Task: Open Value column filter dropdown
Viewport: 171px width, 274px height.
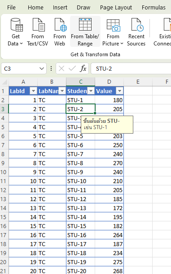Action: [119, 91]
